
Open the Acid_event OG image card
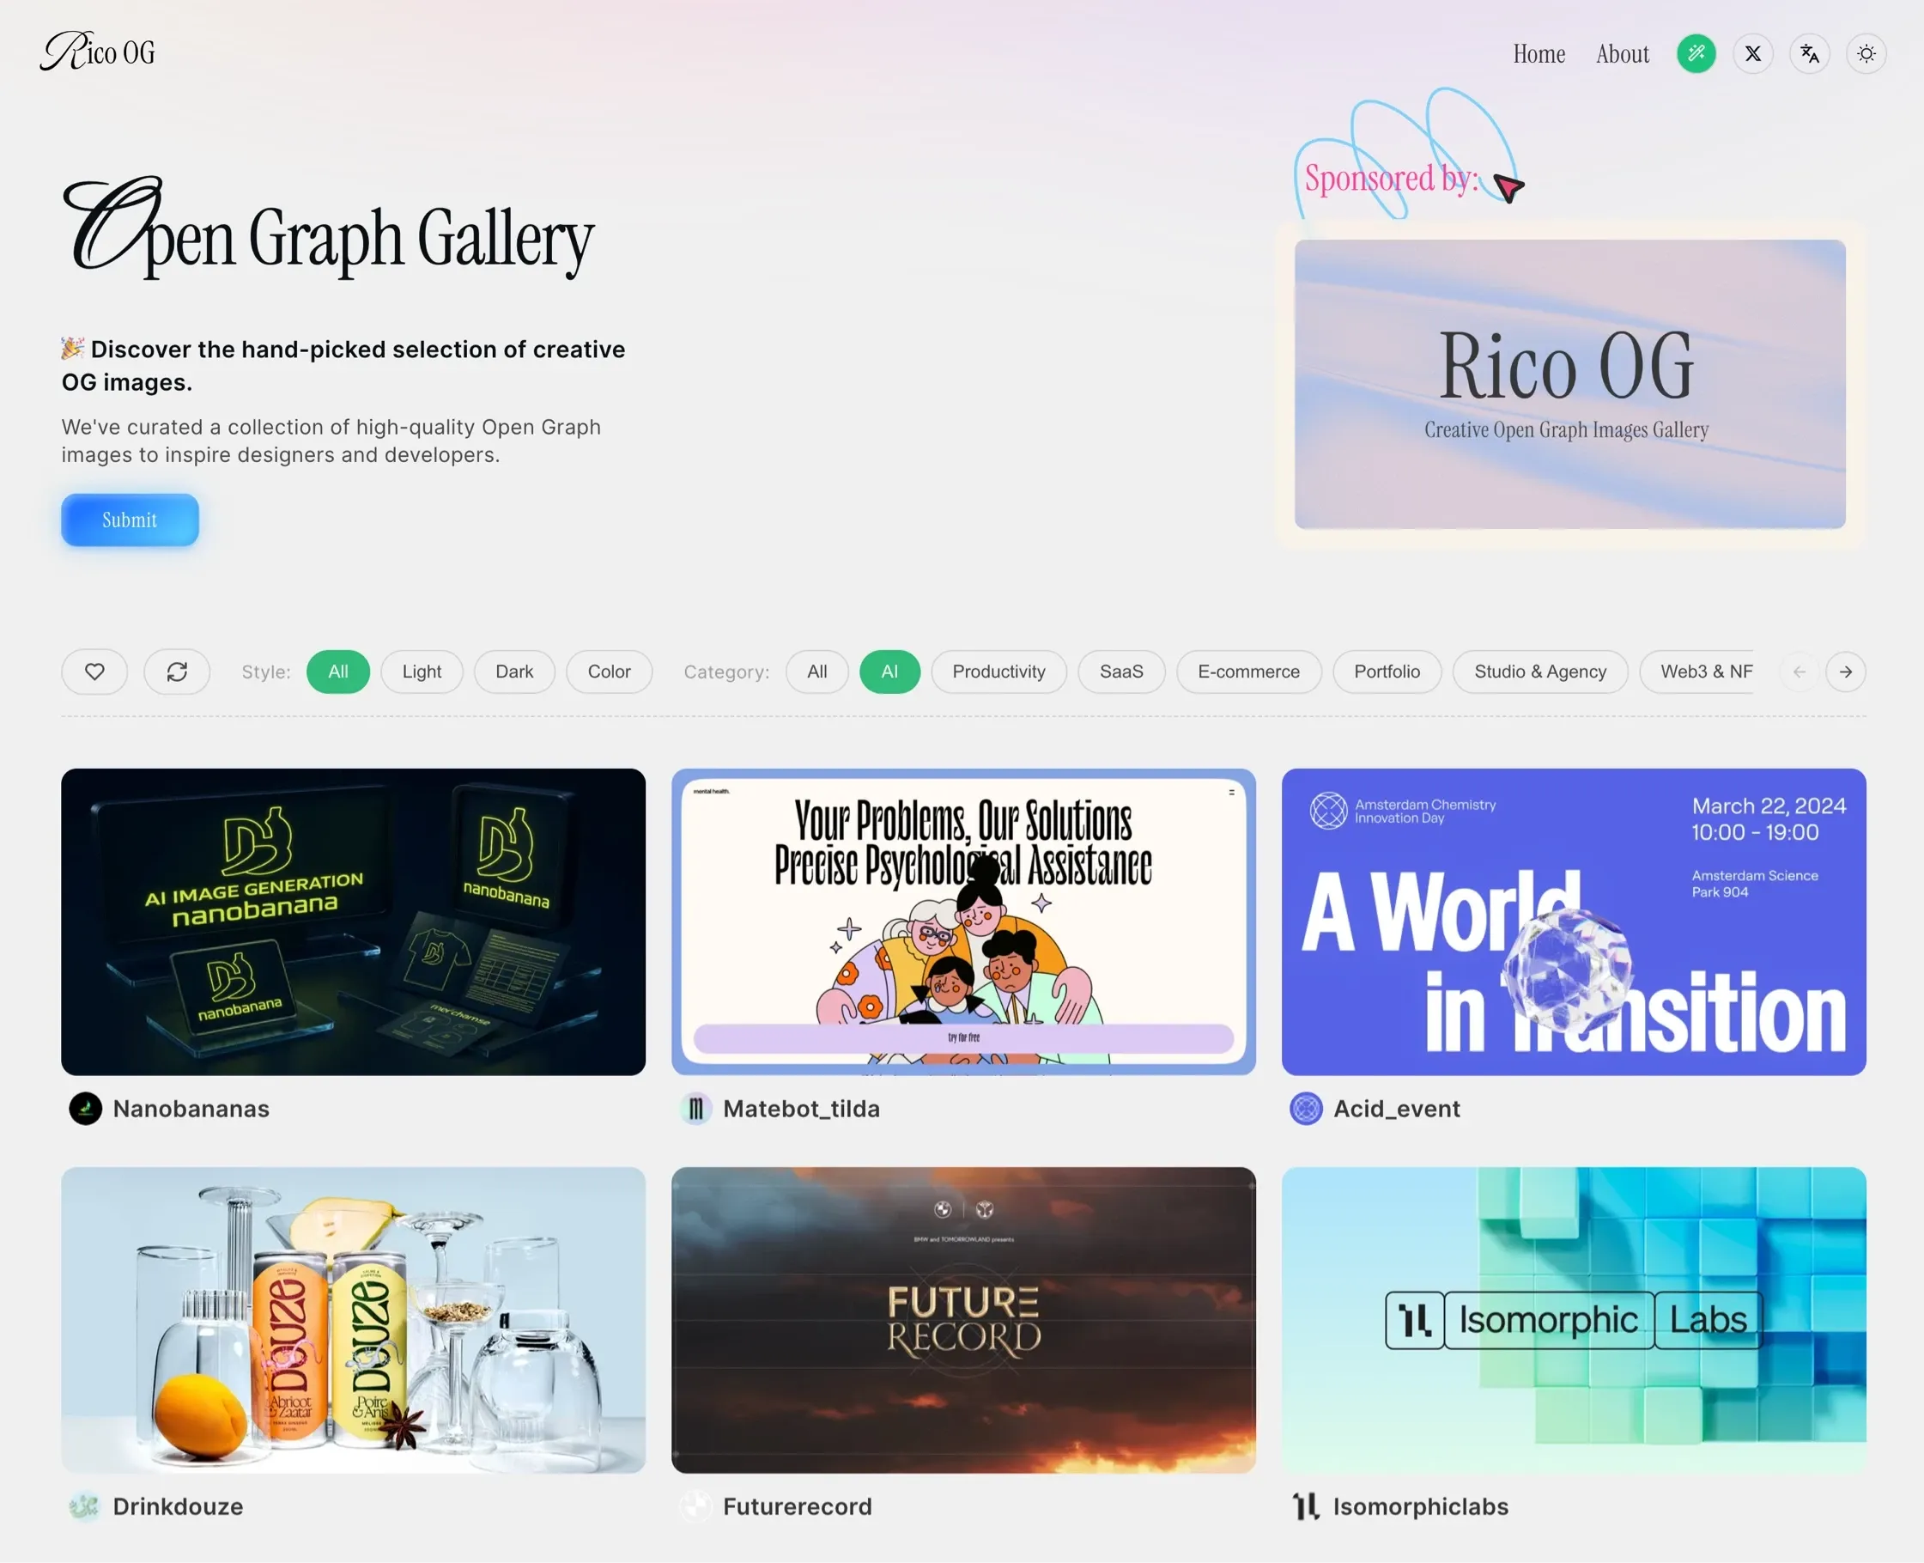pyautogui.click(x=1574, y=921)
